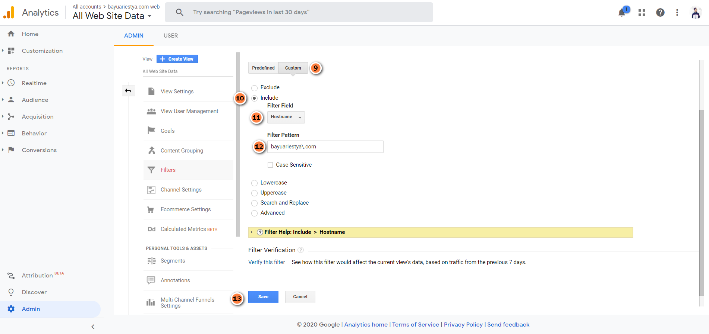Expand the Customization sidebar section
This screenshot has height=334, width=709.
3,51
